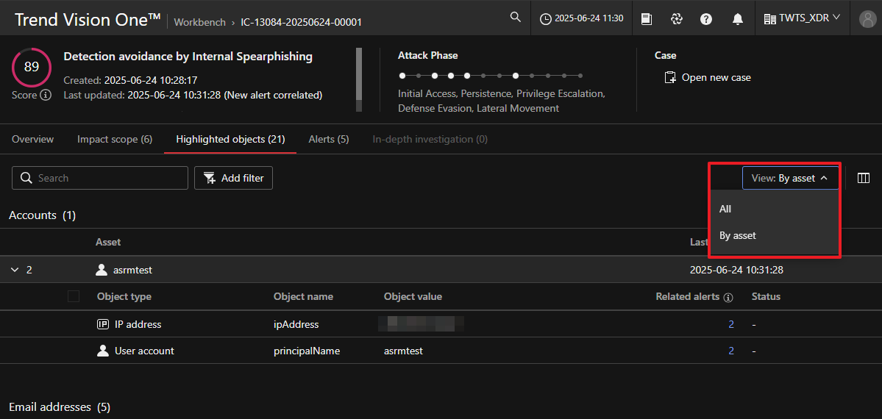
Task: Choose By asset in the view menu
Action: (x=737, y=235)
